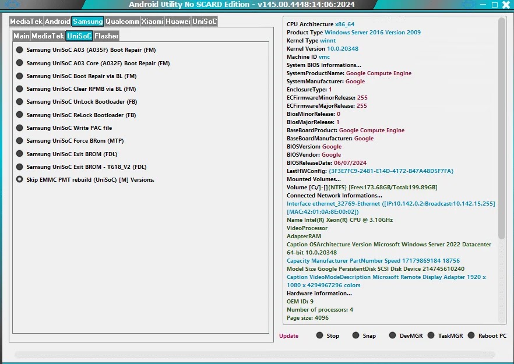Click the app logo icon top-left

(x=13, y=4)
